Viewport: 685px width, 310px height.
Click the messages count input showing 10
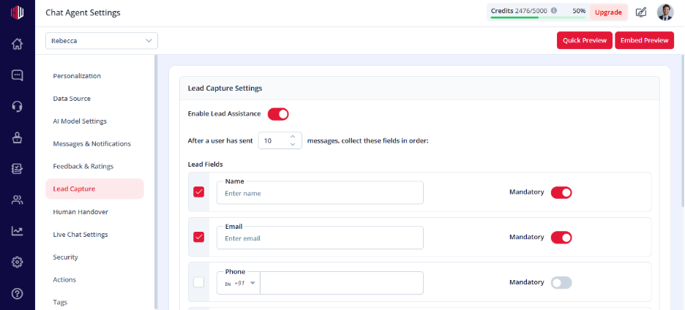[x=280, y=140]
